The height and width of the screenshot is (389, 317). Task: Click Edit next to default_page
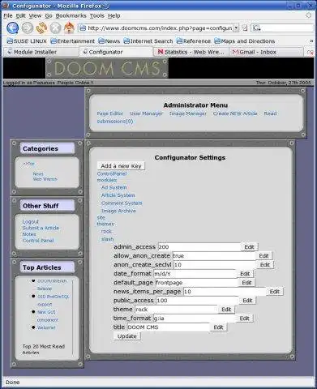pos(246,282)
